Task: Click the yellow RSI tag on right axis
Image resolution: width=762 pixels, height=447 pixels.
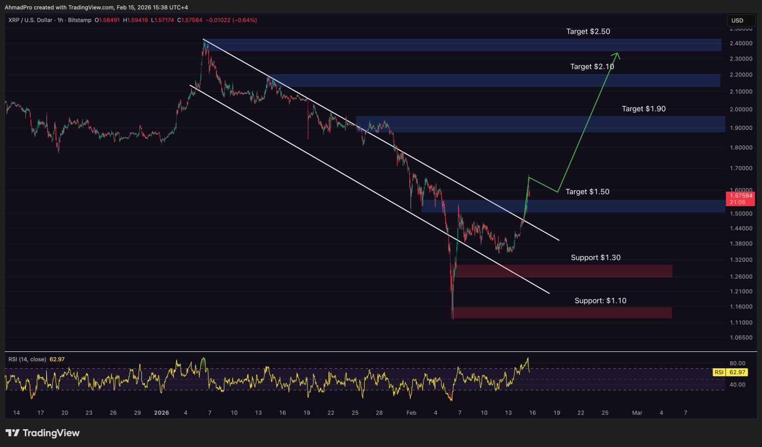Action: pos(718,372)
